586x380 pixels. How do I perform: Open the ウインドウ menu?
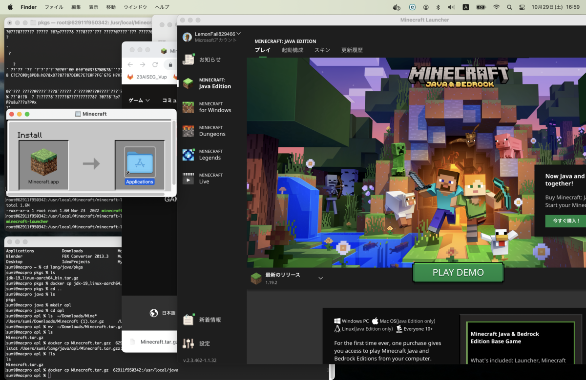(135, 7)
